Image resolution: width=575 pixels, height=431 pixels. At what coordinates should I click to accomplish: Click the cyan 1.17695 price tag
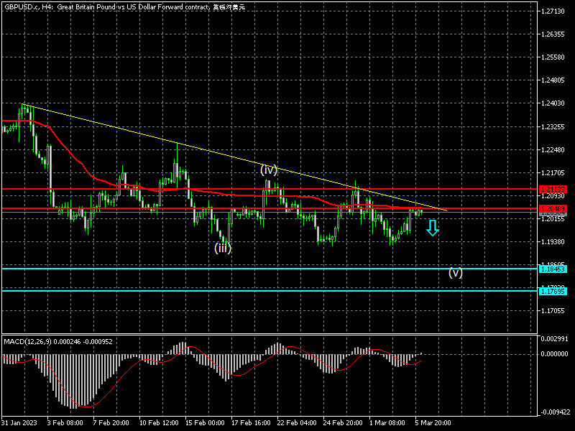553,291
